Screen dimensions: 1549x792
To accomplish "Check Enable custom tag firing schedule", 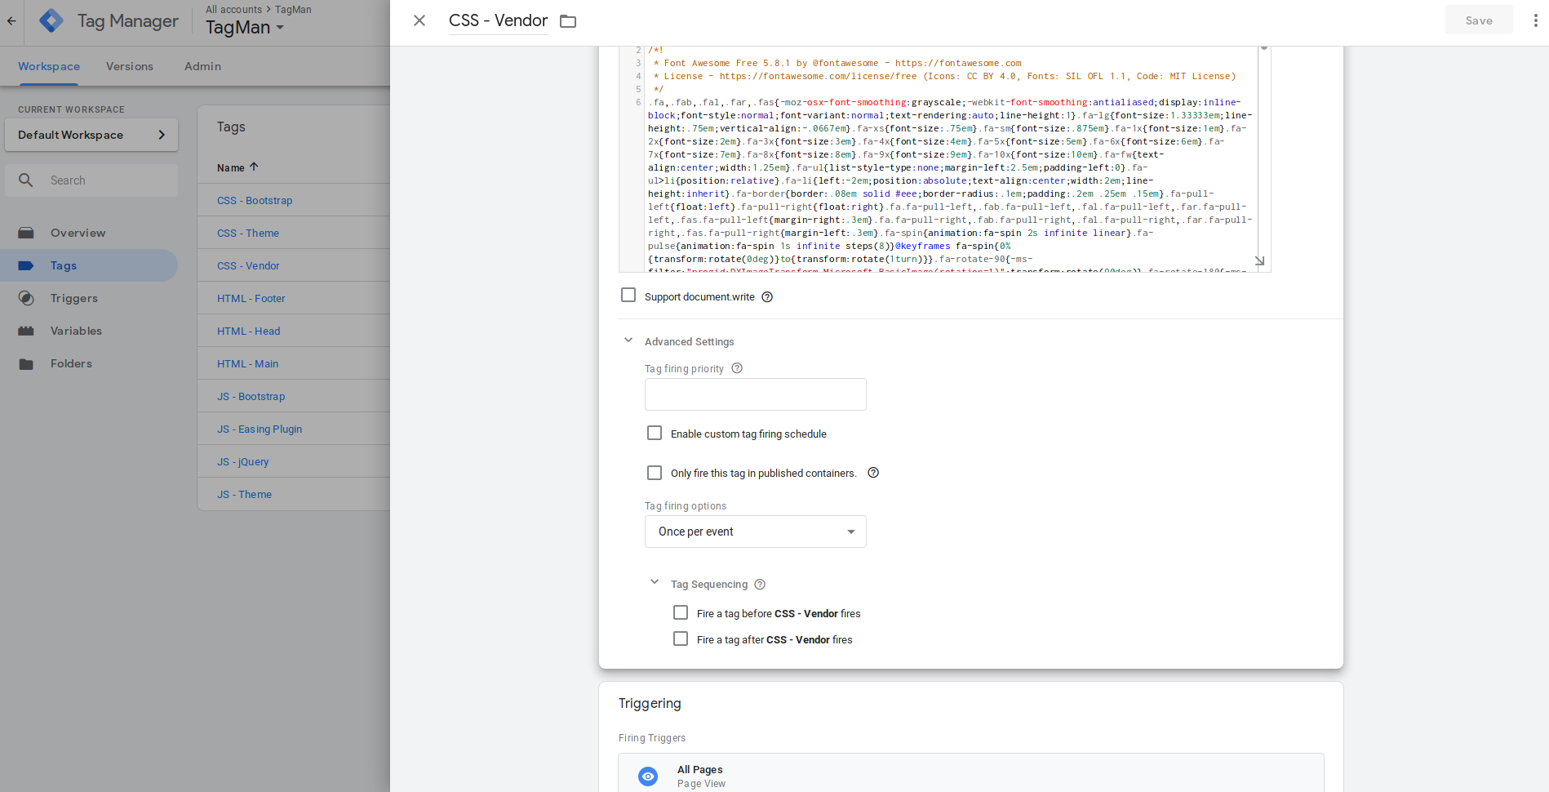I will pyautogui.click(x=655, y=433).
